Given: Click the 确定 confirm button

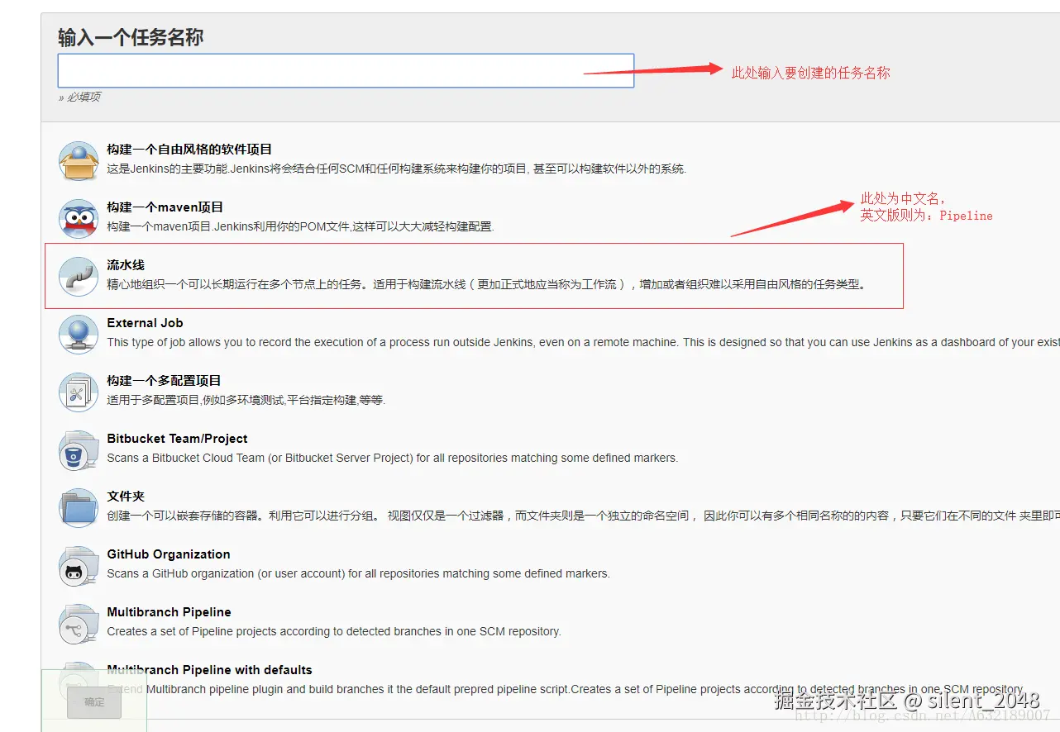Looking at the screenshot, I should tap(94, 702).
